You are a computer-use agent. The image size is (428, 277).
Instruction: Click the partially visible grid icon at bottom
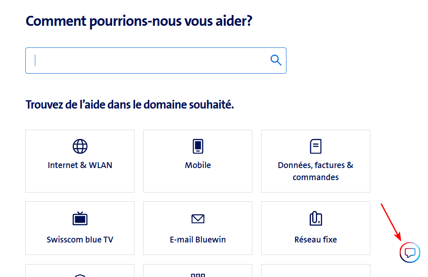198,275
